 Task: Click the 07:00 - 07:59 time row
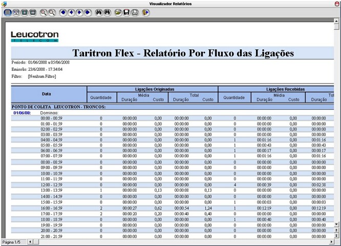click(173, 156)
